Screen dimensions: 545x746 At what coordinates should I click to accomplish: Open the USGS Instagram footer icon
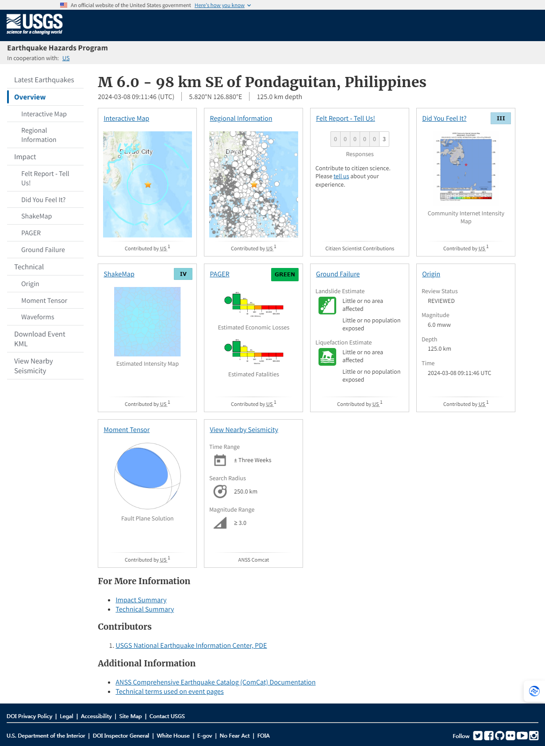(x=533, y=735)
